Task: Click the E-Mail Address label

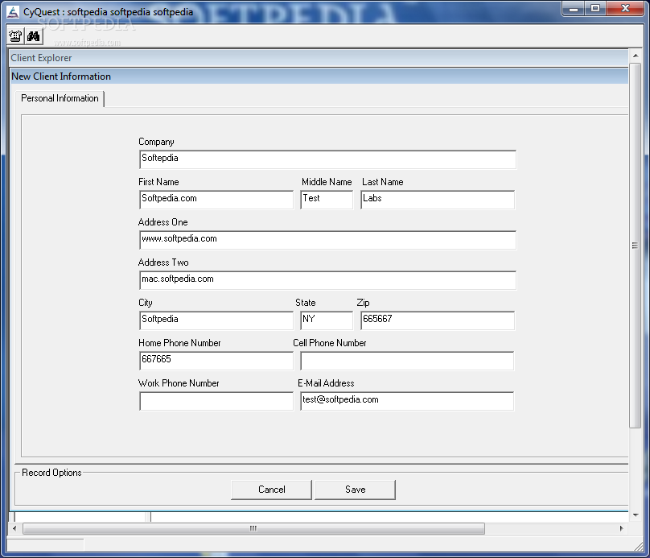Action: tap(326, 383)
